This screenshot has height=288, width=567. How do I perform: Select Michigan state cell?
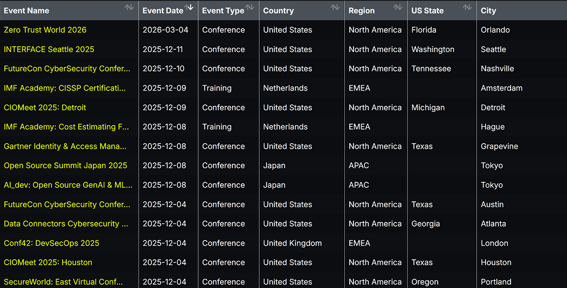[428, 107]
